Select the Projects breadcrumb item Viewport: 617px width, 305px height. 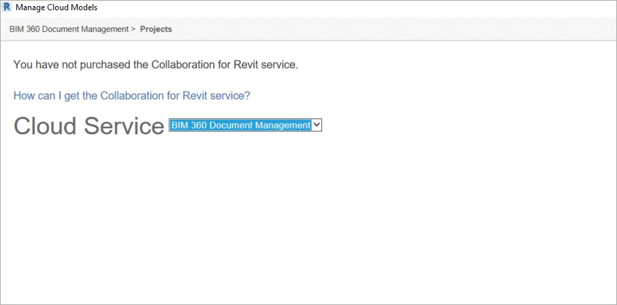(x=156, y=29)
